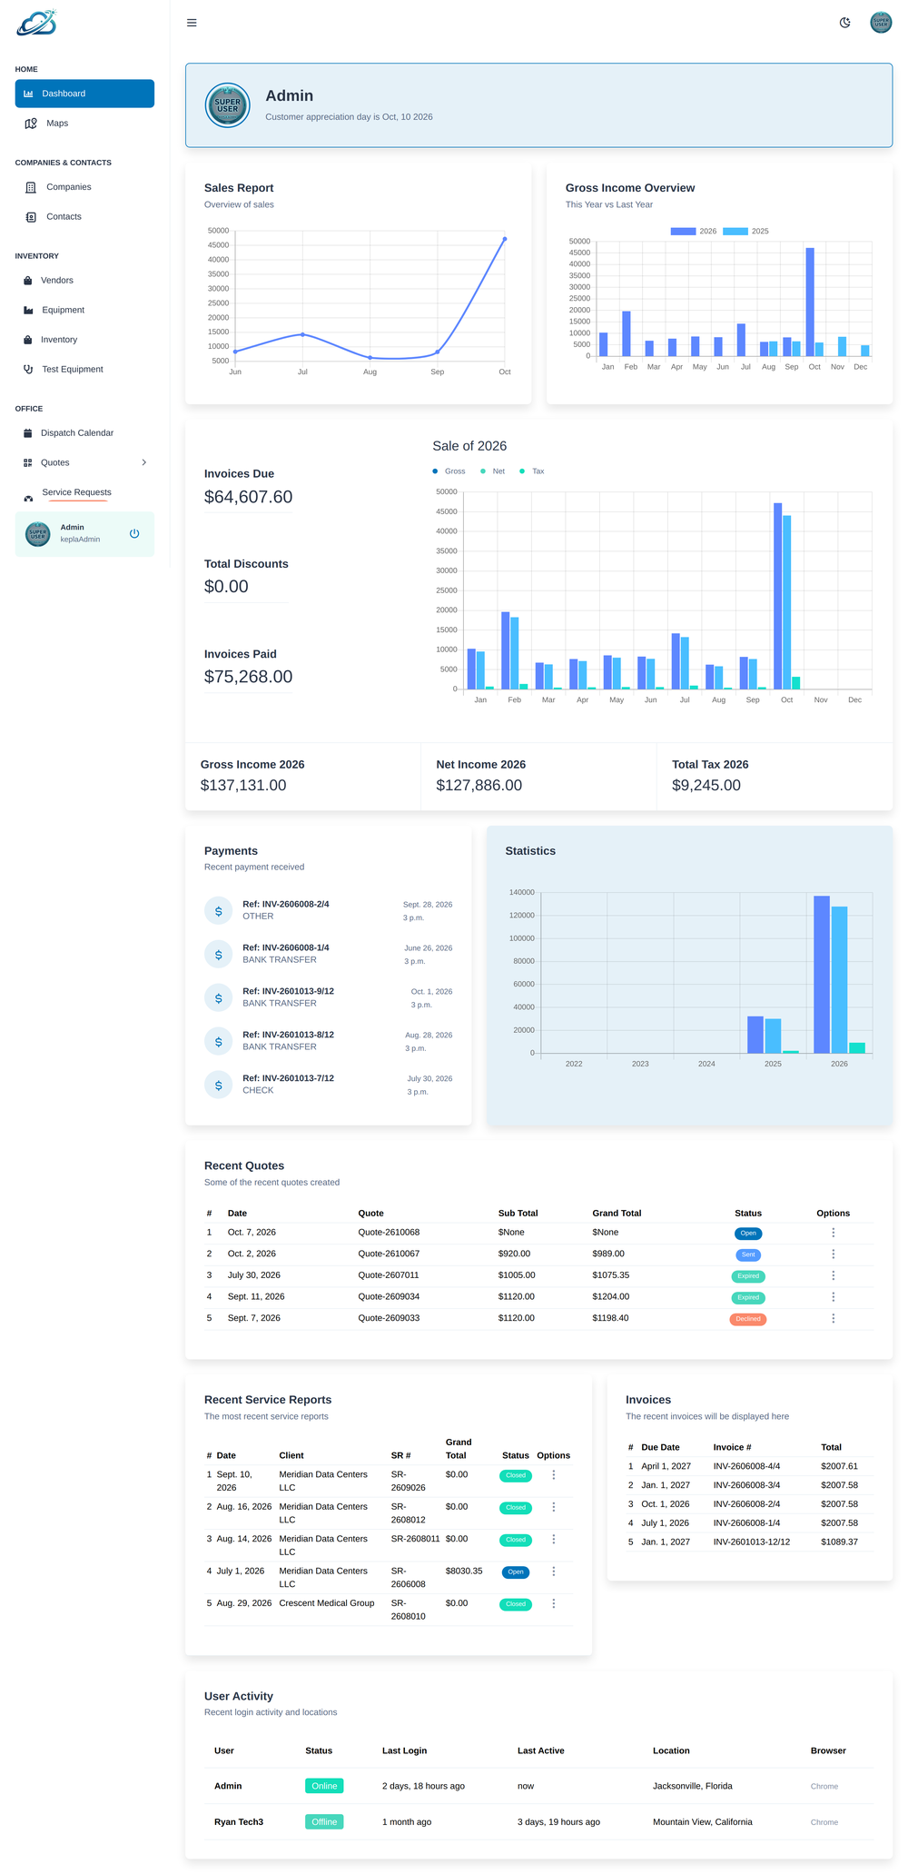Click the October gross bar in Sale of 2026
The height and width of the screenshot is (1874, 908).
777,596
